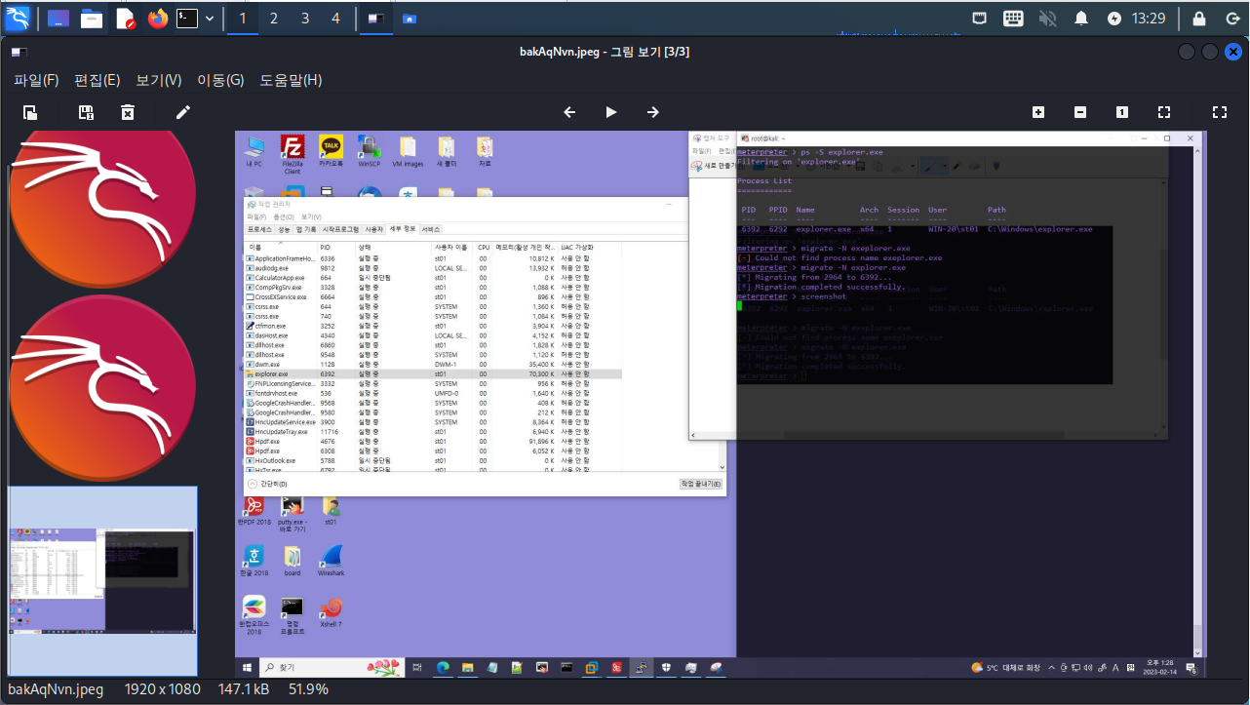1250x705 pixels.
Task: Switch to workspace 1
Action: coord(242,19)
